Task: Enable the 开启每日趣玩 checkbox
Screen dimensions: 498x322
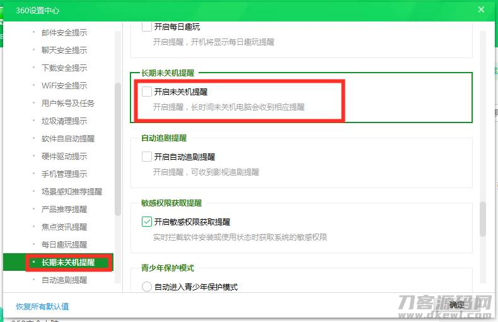Action: 147,27
